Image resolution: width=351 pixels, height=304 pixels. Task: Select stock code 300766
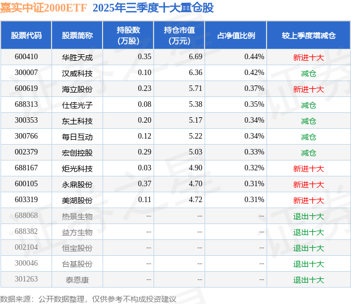tap(26, 136)
